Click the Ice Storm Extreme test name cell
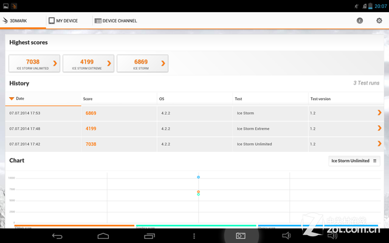 click(270, 129)
